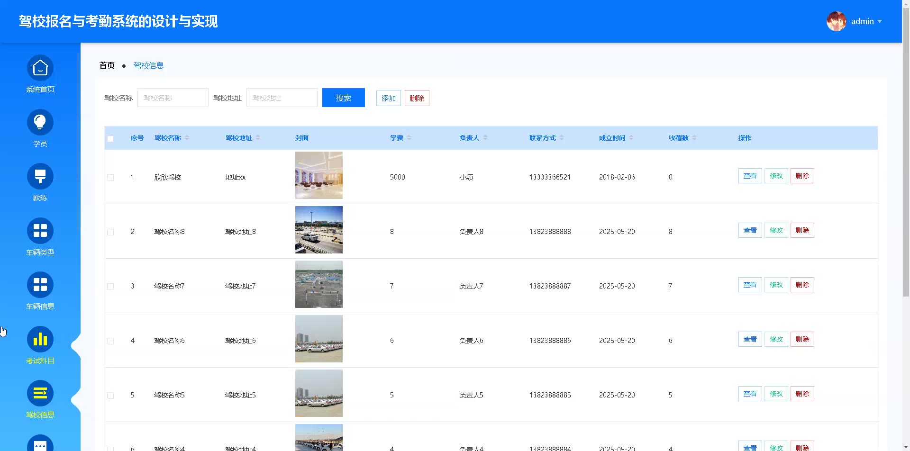Select the 车辆类型 grid icon

(x=40, y=231)
